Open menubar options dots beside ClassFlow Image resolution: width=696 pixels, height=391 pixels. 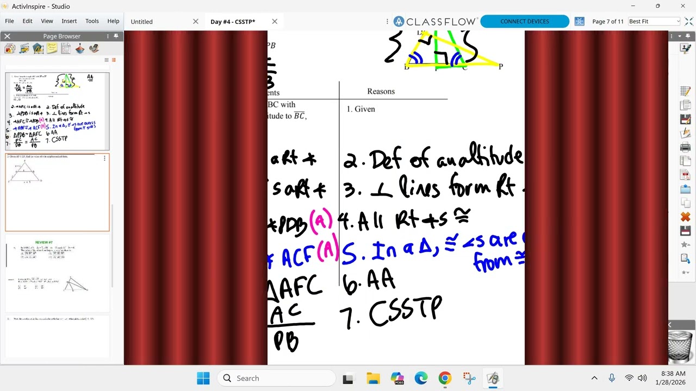[x=387, y=22]
